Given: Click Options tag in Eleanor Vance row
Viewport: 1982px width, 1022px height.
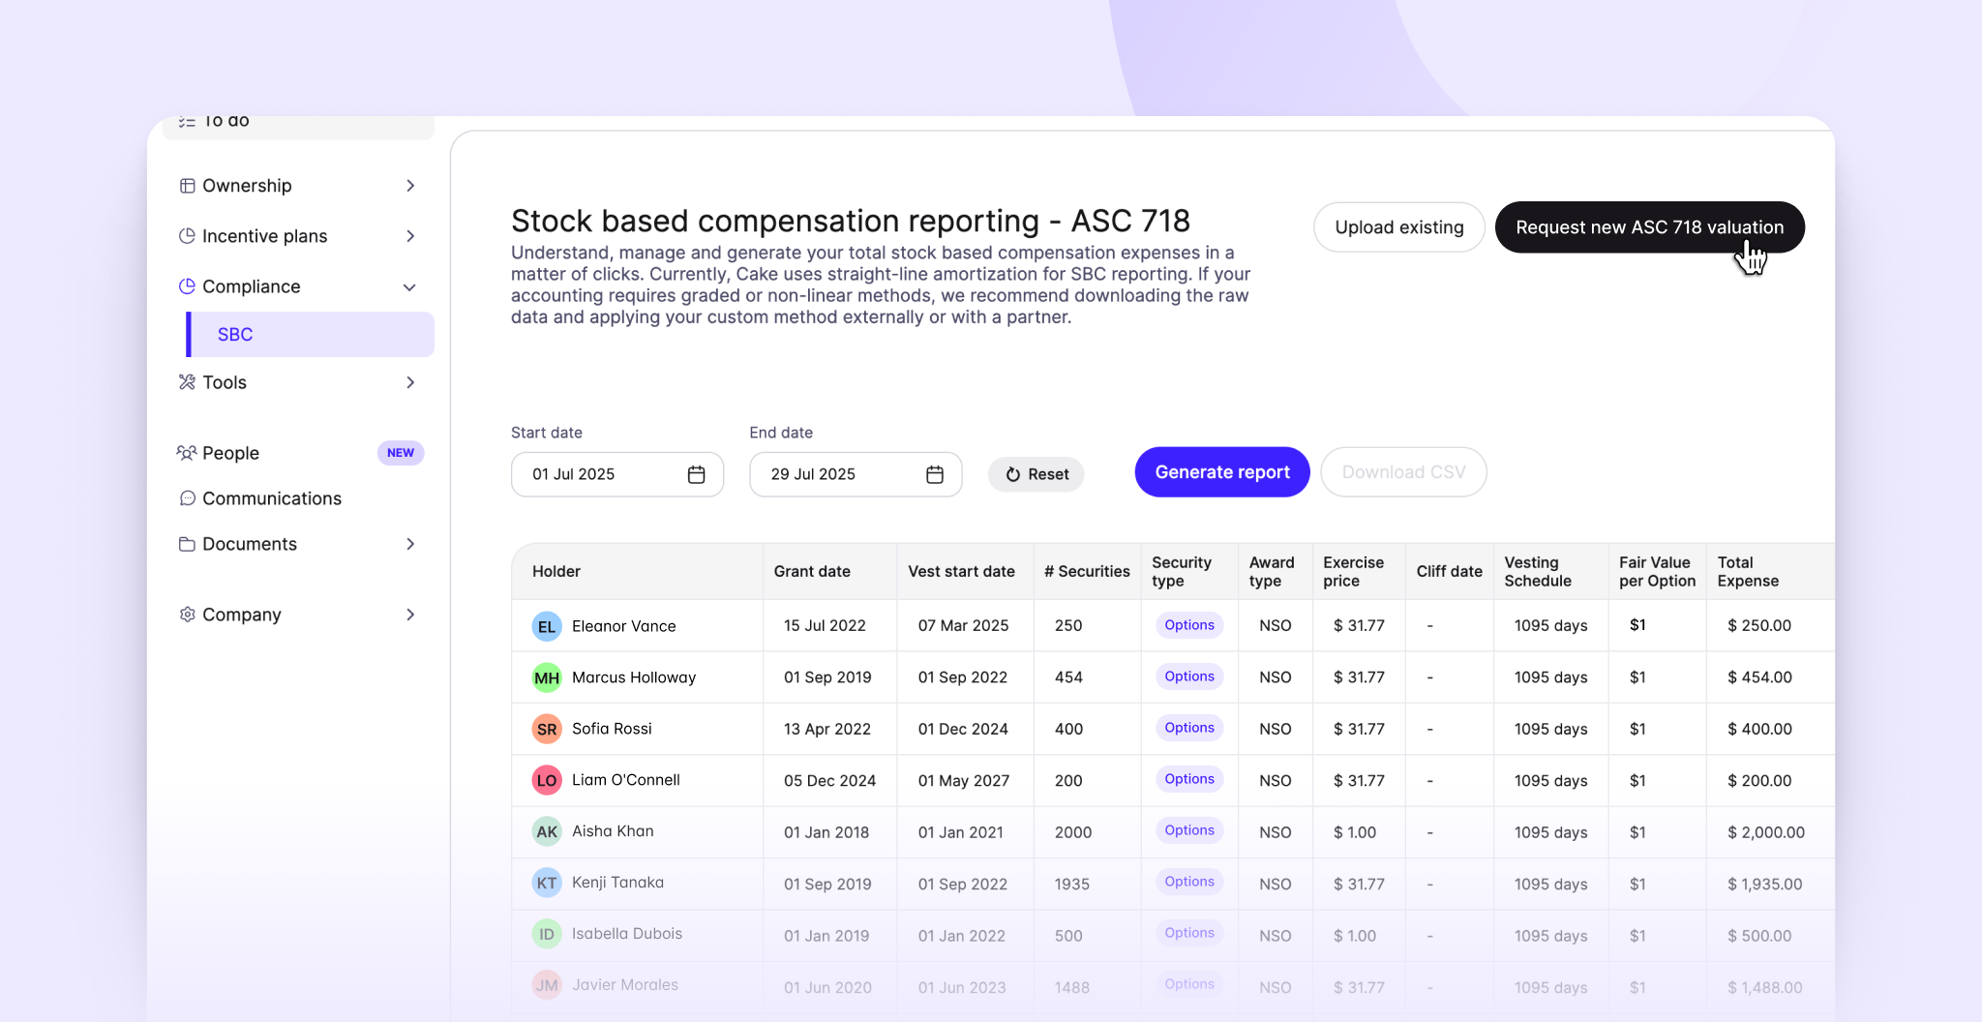Looking at the screenshot, I should point(1189,625).
